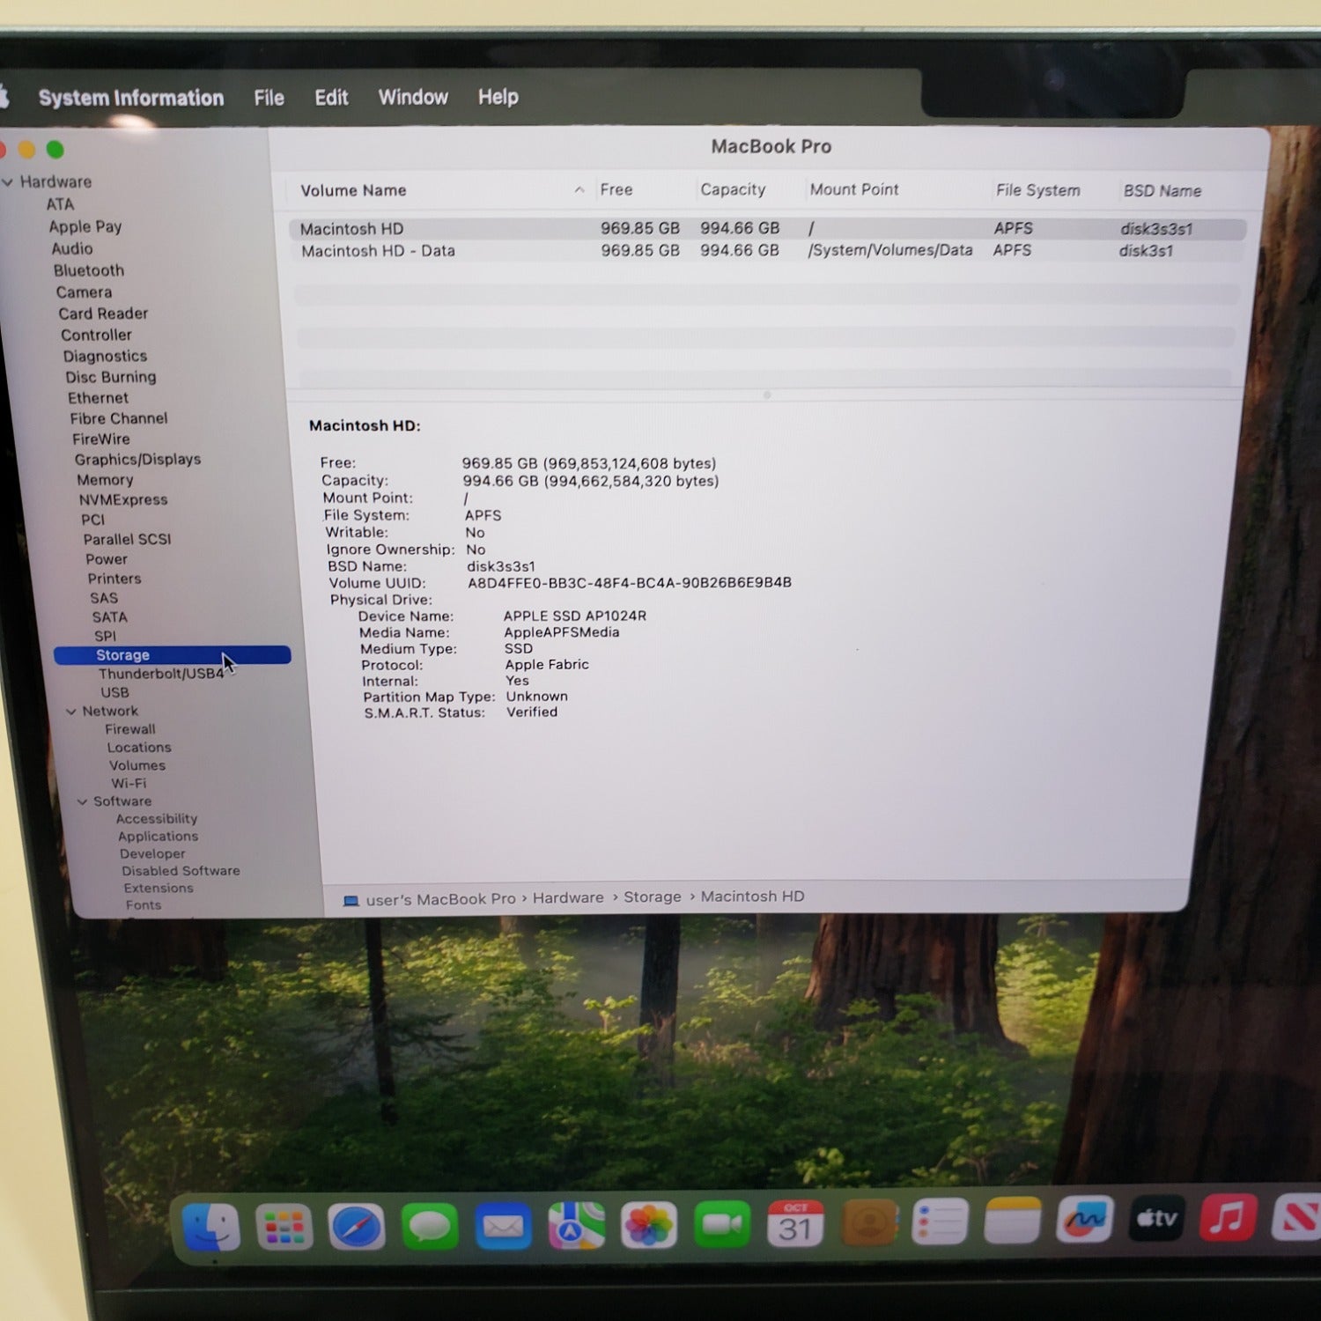Select Thunderbolt/USB4 in sidebar
This screenshot has height=1321, width=1321.
pyautogui.click(x=161, y=674)
